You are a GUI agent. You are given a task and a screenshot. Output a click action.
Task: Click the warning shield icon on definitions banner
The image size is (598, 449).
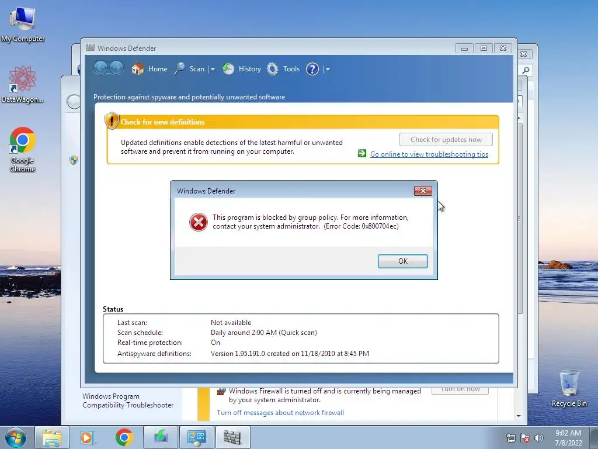pyautogui.click(x=112, y=120)
